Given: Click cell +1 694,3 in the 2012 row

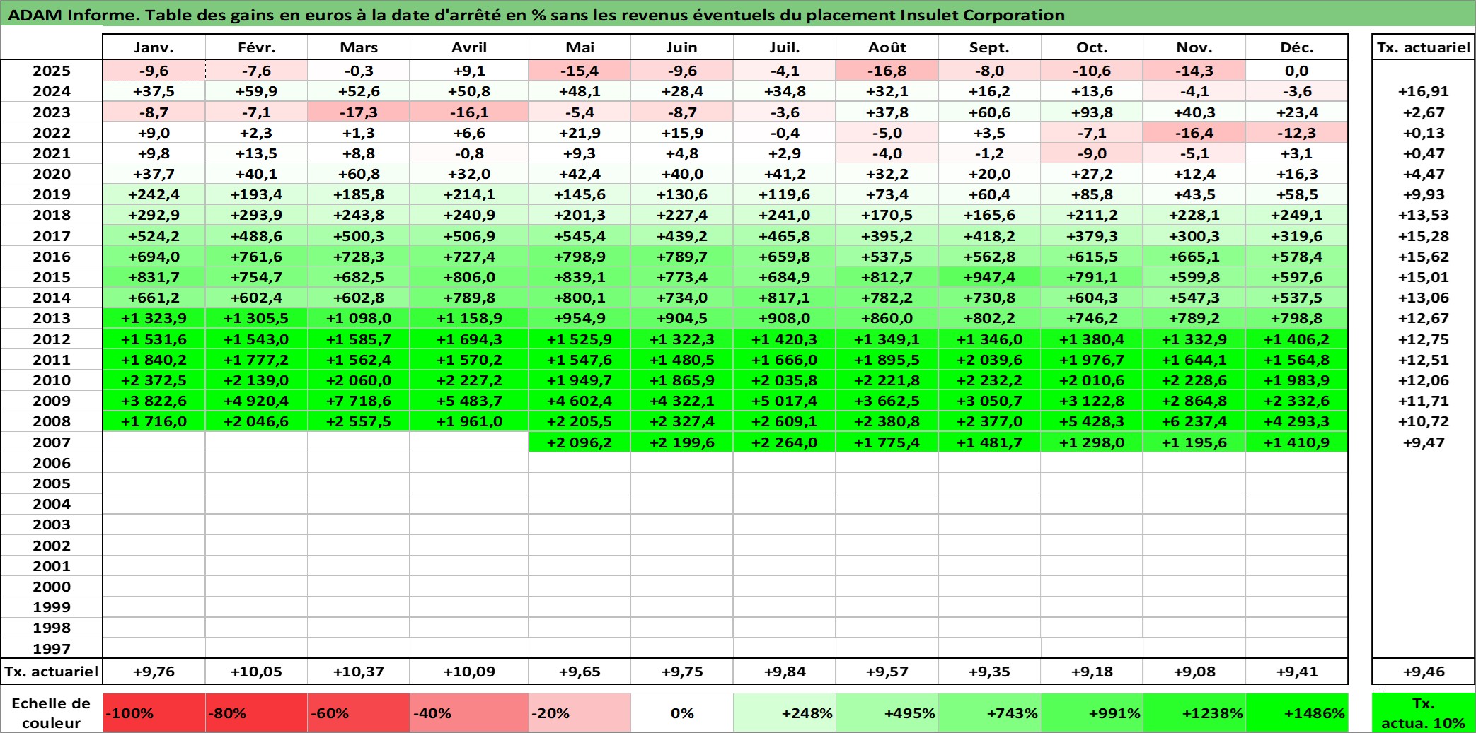Looking at the screenshot, I should point(469,339).
